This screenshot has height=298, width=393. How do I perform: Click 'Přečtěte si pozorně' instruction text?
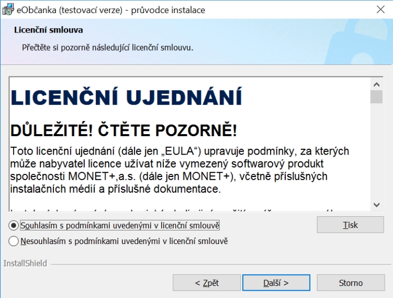click(107, 48)
